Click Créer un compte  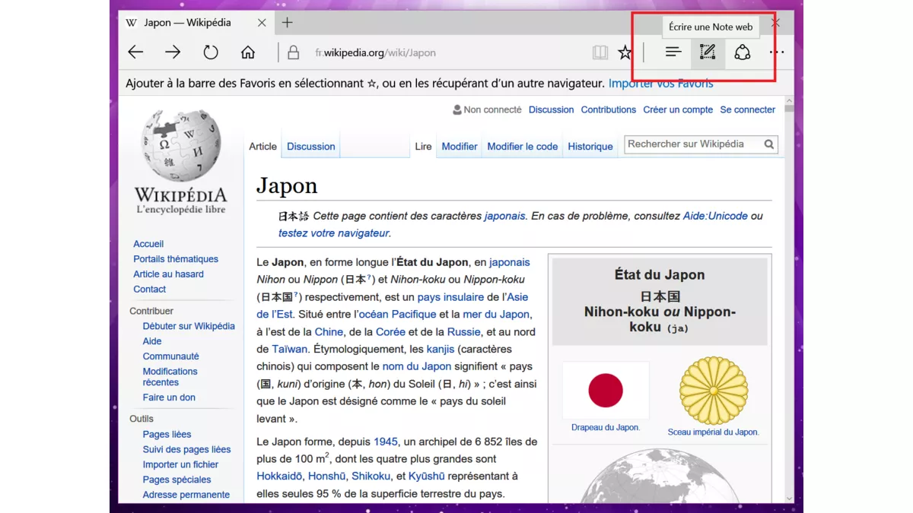pos(678,109)
